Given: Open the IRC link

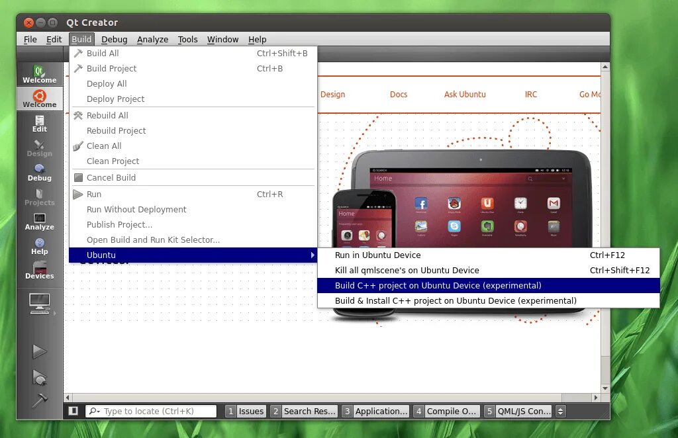Looking at the screenshot, I should click(x=531, y=94).
